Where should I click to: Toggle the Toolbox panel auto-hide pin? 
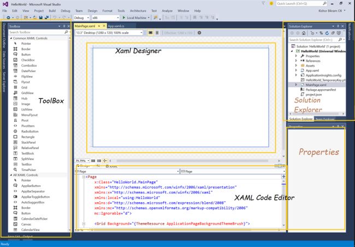pos(63,25)
